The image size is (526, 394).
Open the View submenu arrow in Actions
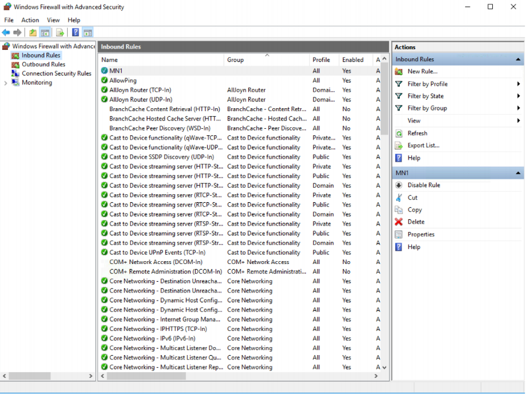[519, 121]
